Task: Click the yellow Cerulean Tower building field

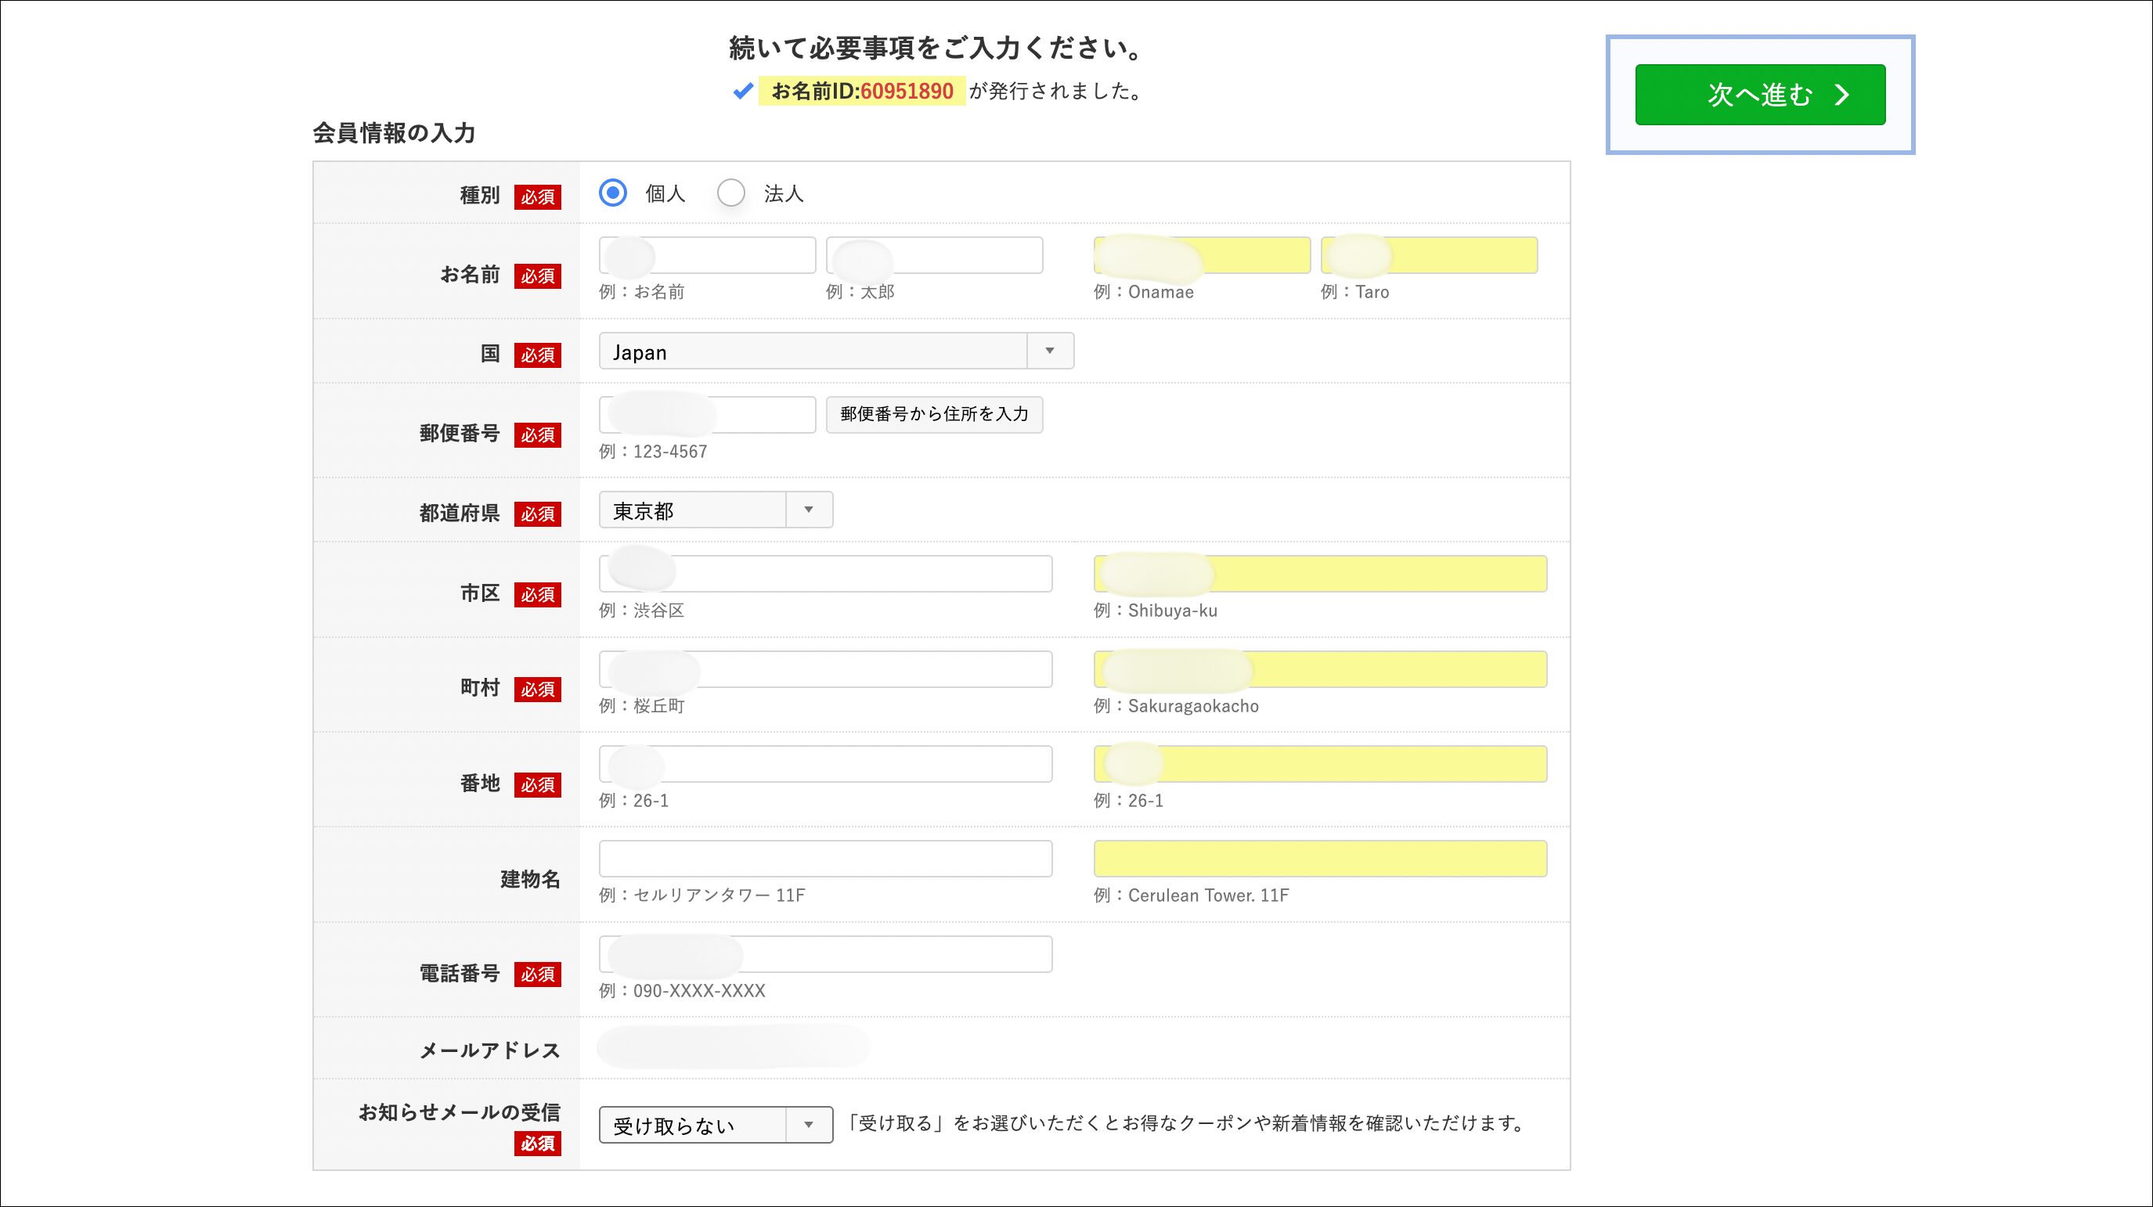Action: 1320,859
